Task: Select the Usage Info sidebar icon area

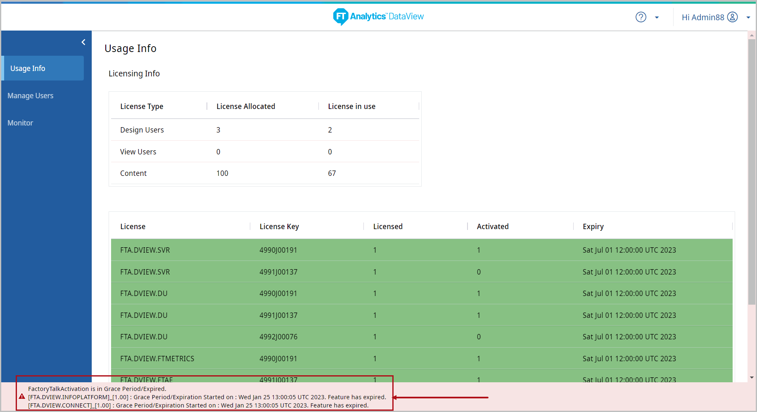Action: pos(28,68)
